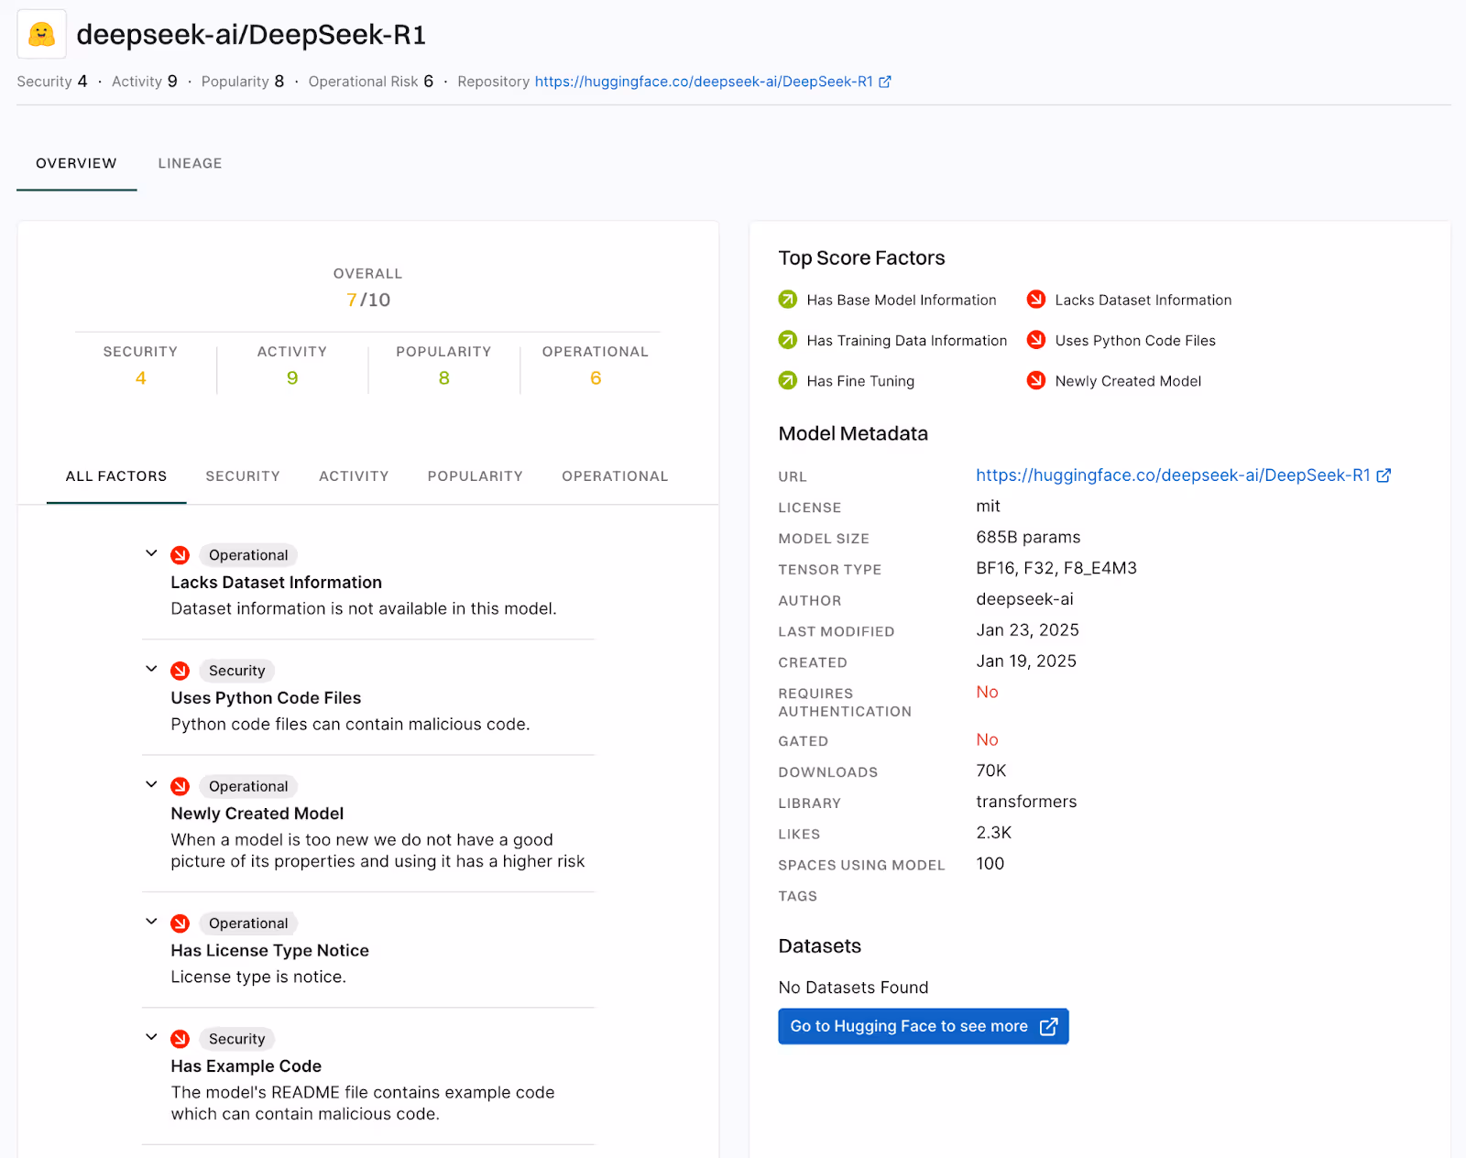Click red icon in Newly Created Model factor row
Image resolution: width=1466 pixels, height=1158 pixels.
[x=181, y=786]
